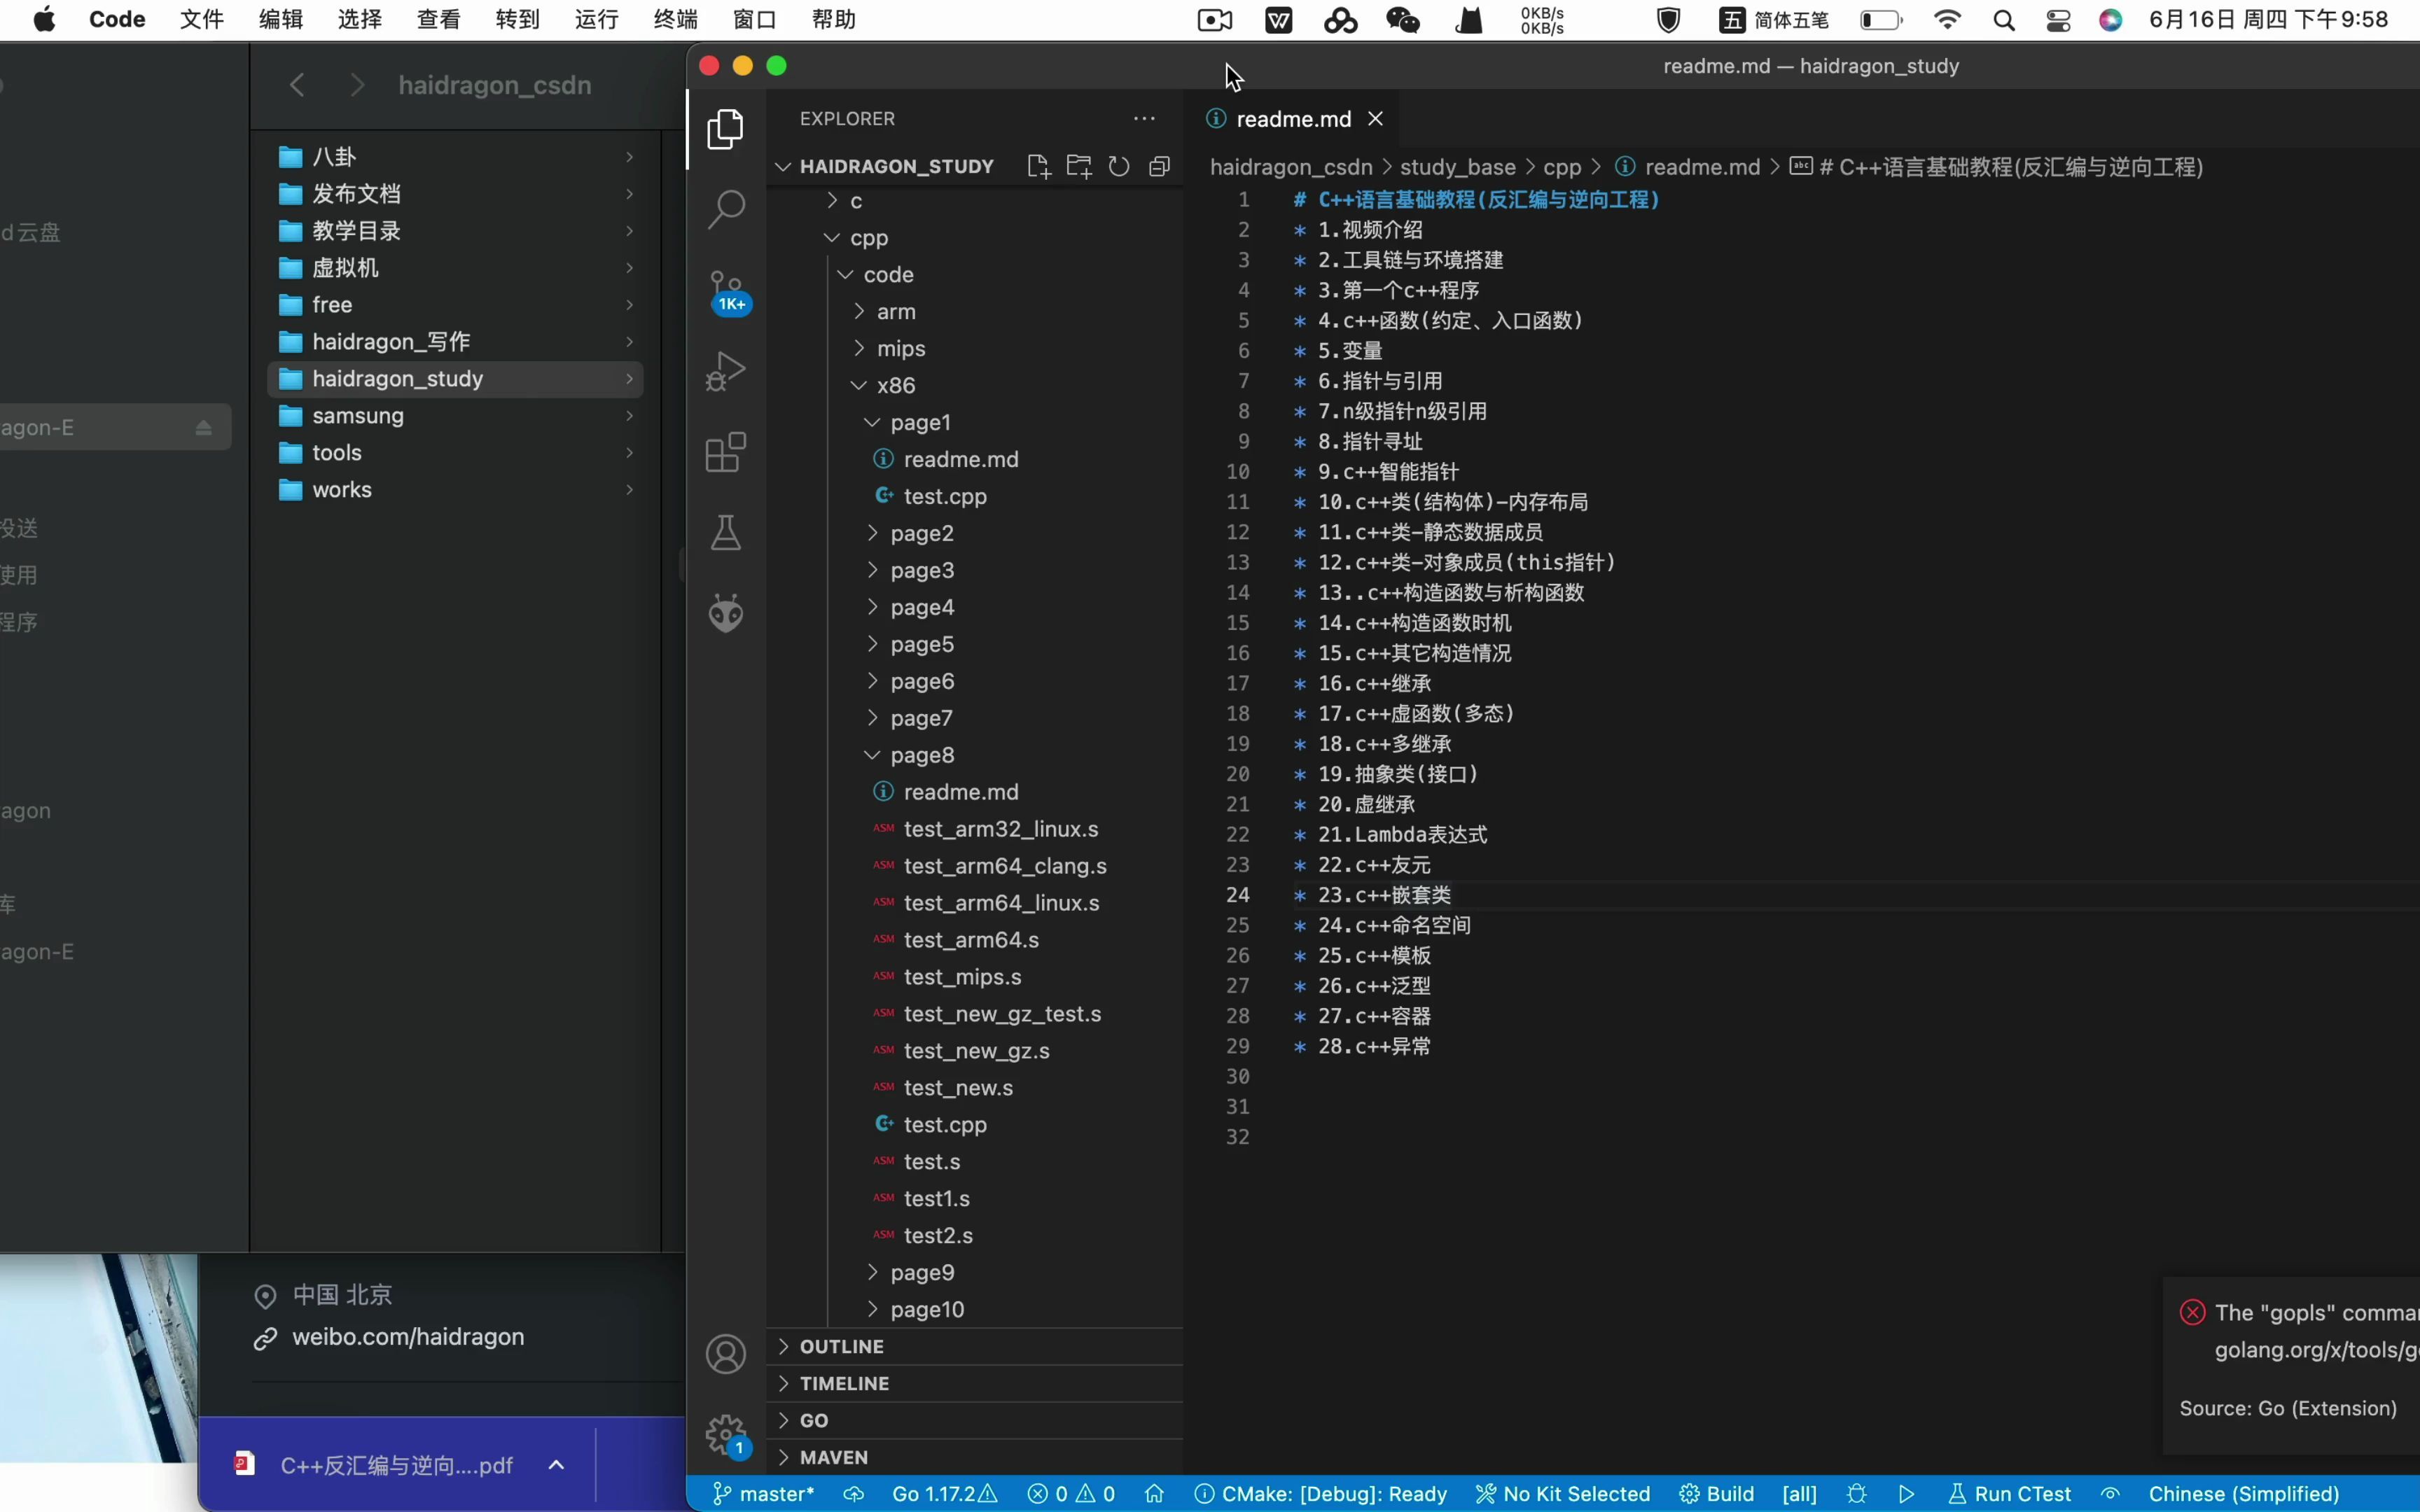Image resolution: width=2420 pixels, height=1512 pixels.
Task: Open the Testing beaker view
Action: tap(727, 532)
